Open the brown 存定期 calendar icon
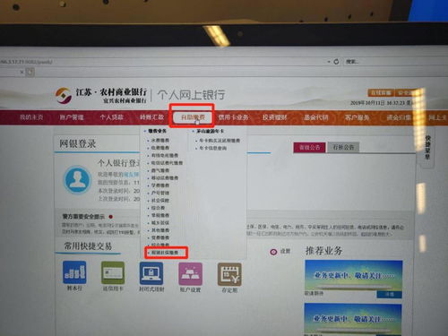Image resolution: width=448 pixels, height=336 pixels. point(229,274)
